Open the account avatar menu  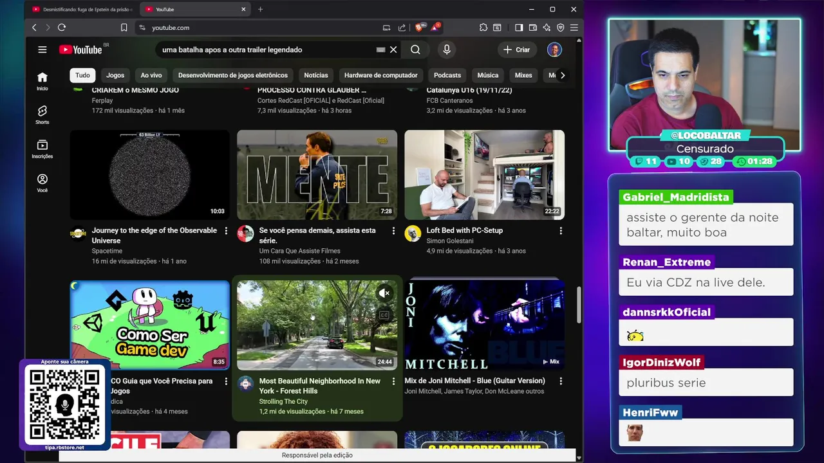point(554,50)
